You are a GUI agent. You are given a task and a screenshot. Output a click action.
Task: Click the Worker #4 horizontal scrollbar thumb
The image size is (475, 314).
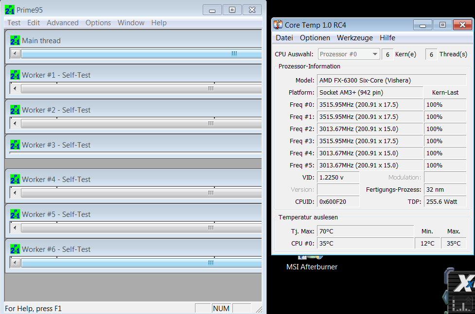141,193
